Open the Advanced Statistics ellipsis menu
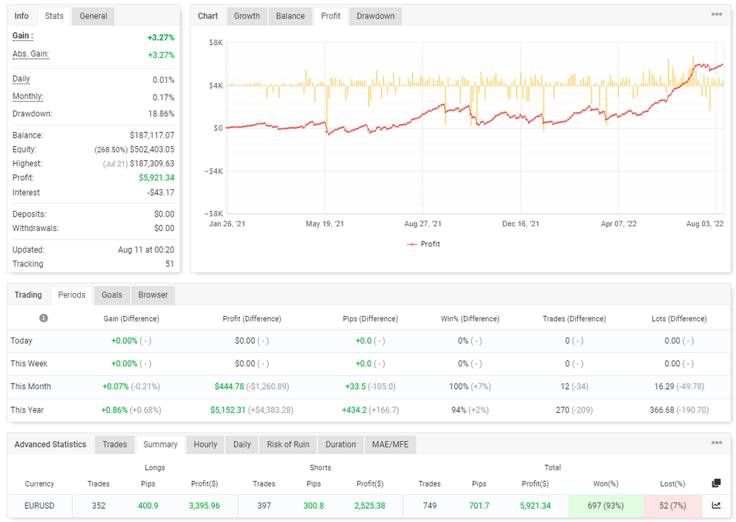736x522 pixels. 717,443
